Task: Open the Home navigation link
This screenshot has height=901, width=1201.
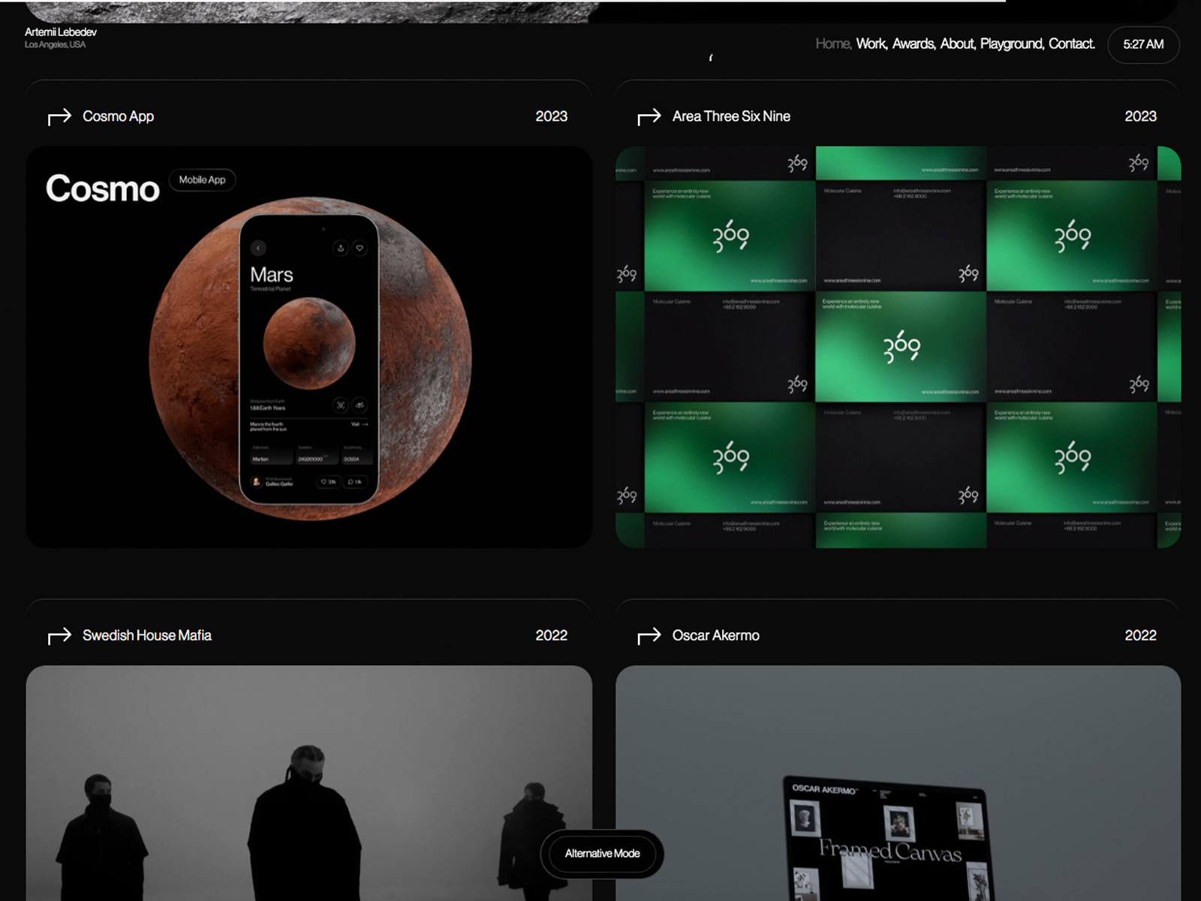Action: click(x=832, y=44)
